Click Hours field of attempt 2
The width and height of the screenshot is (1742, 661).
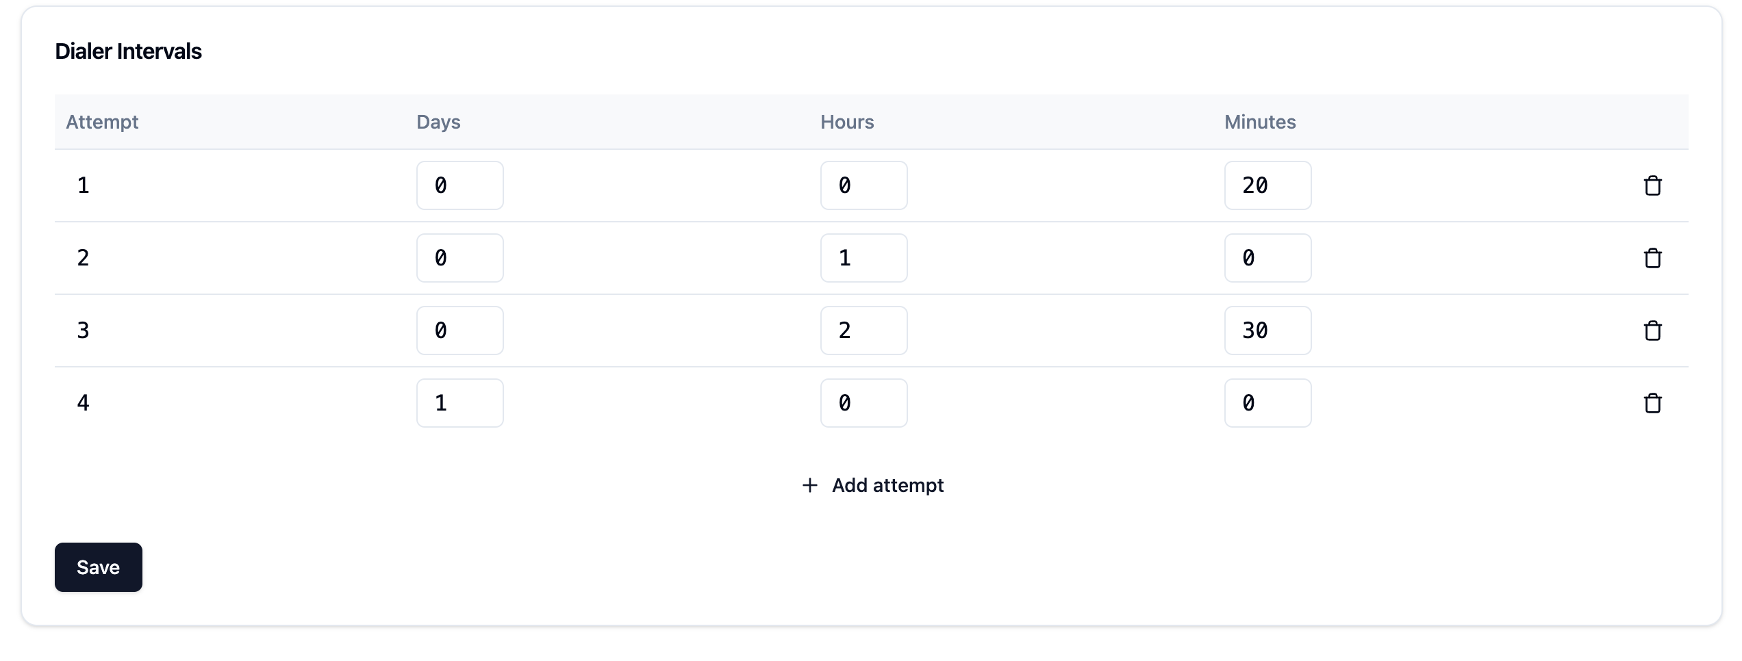pos(863,258)
